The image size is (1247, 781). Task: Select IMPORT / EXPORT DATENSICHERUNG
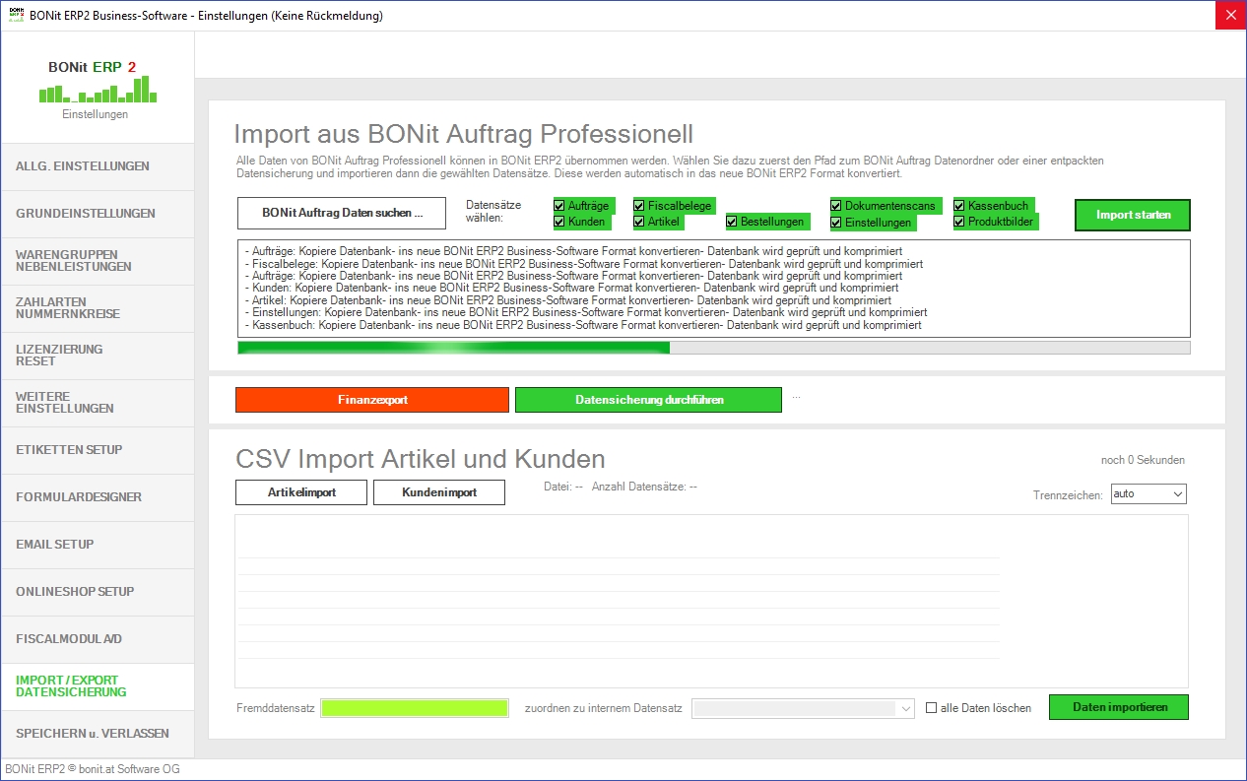point(98,686)
